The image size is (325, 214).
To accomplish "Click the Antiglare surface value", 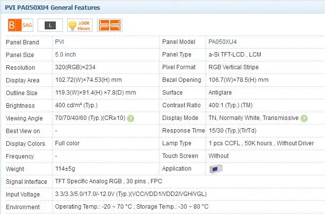I will click(x=220, y=93).
